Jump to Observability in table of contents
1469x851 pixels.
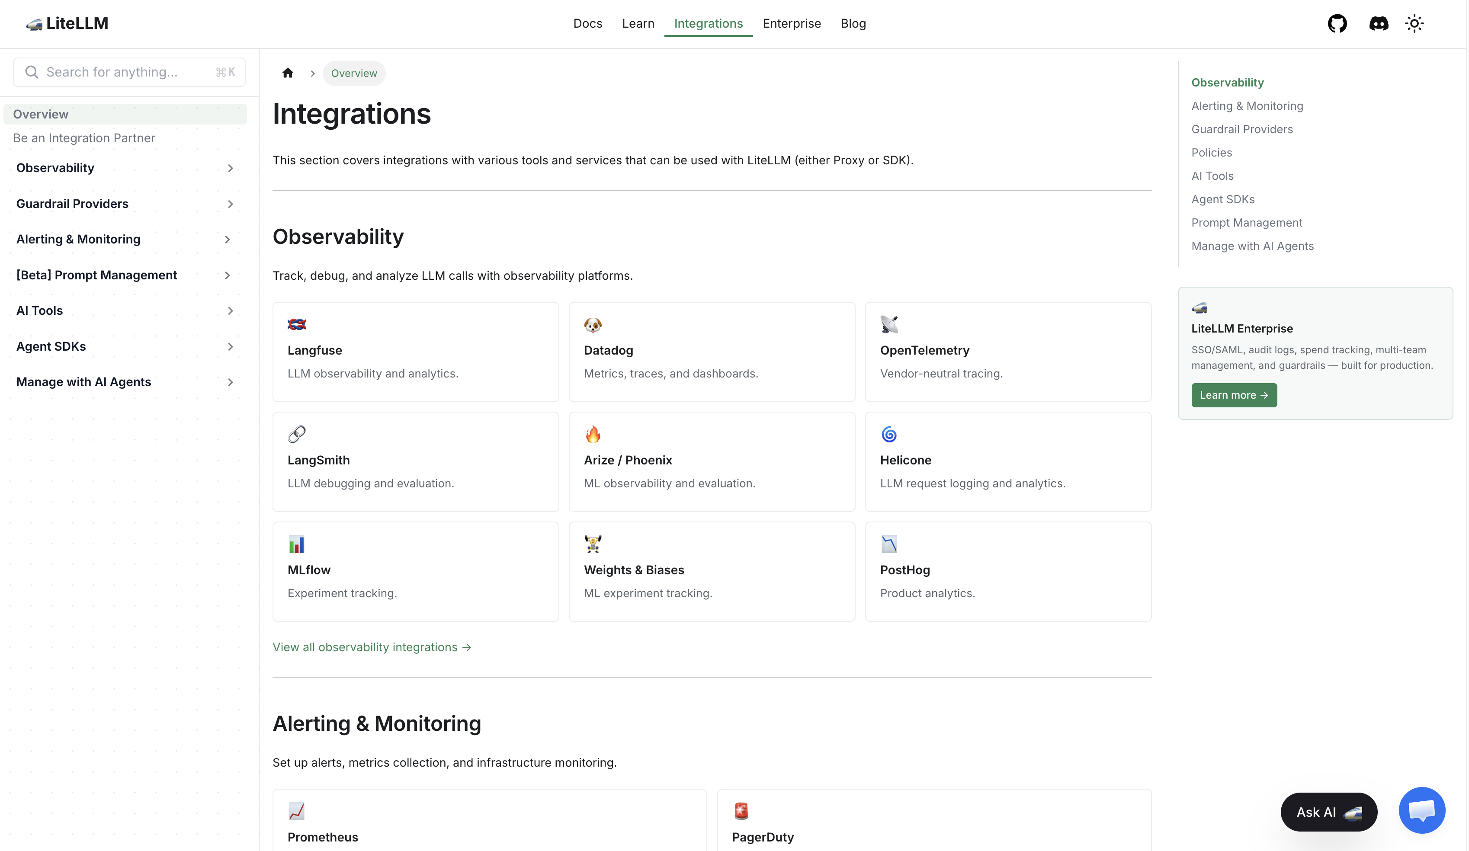1227,83
